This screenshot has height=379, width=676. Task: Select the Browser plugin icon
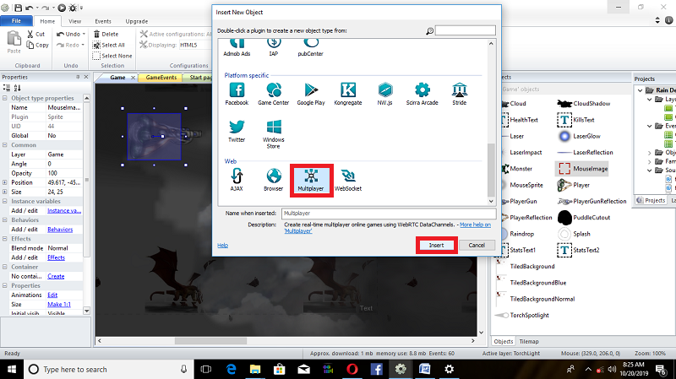pyautogui.click(x=274, y=176)
